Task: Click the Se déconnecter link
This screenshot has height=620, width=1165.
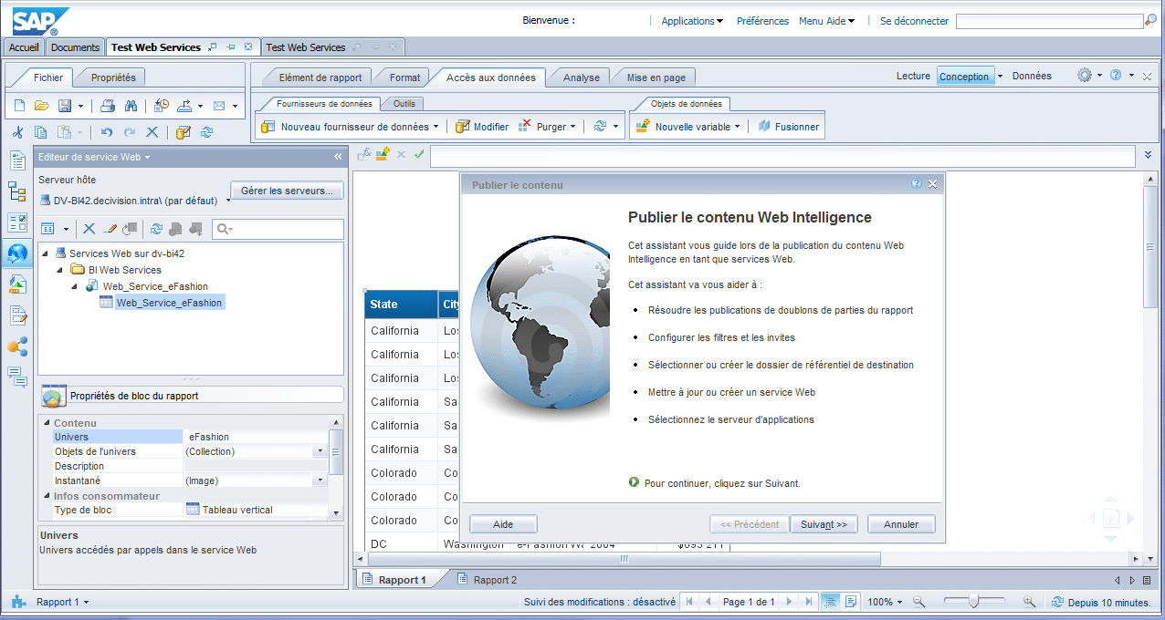Action: 914,21
